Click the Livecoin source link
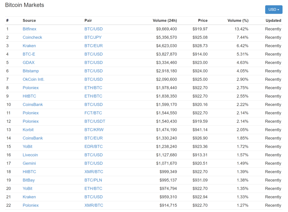 tap(30, 155)
